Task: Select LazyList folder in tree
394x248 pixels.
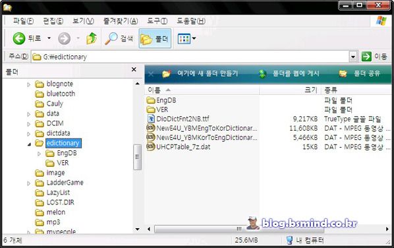Action: coord(58,193)
